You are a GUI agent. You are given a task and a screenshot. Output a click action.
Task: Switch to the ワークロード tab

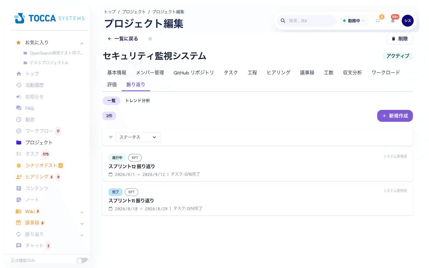(386, 73)
